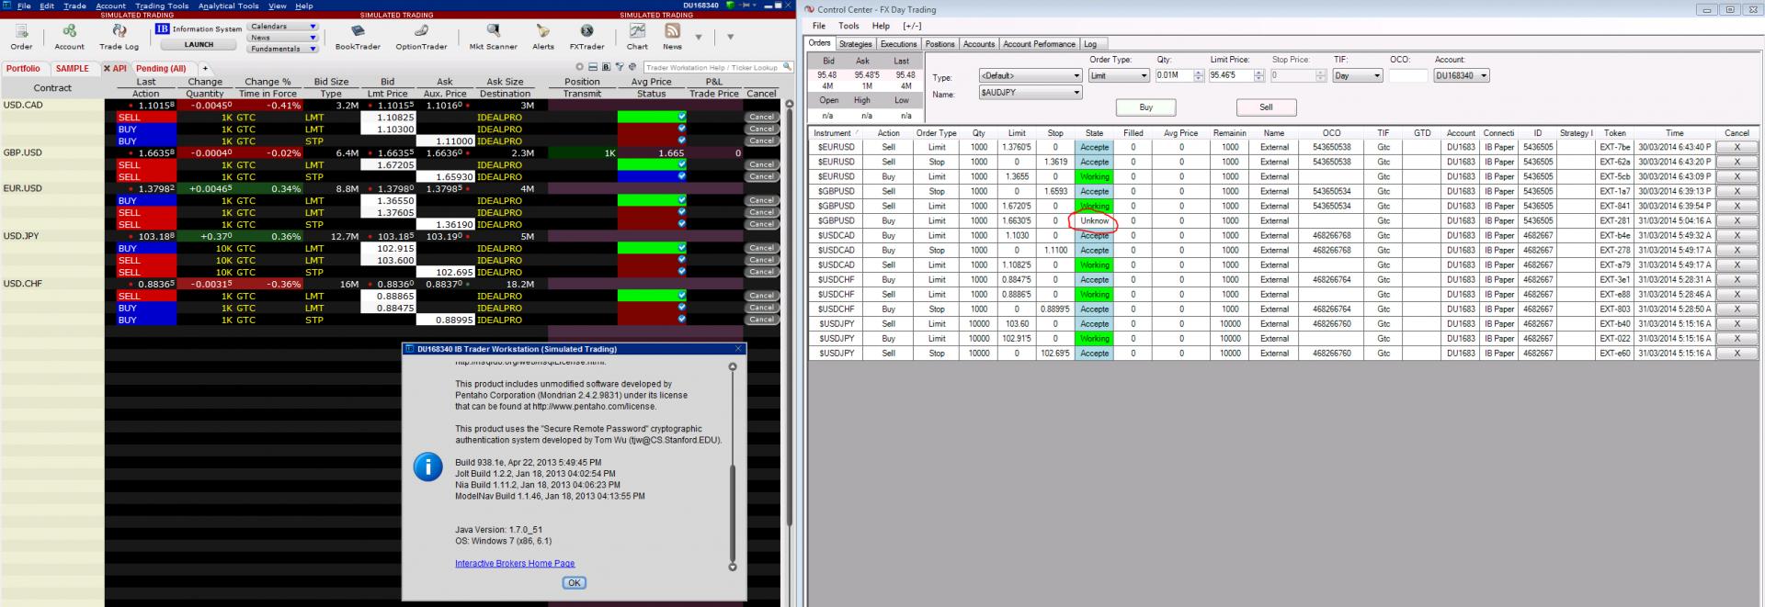Expand the Fundamentals dropdown
1765x607 pixels.
click(x=283, y=49)
